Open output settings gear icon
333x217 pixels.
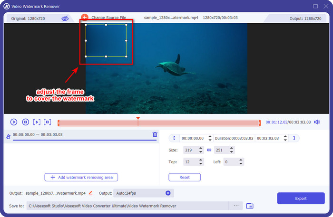168,193
